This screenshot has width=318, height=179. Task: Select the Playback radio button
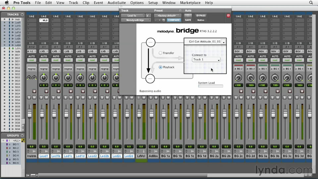click(x=160, y=67)
